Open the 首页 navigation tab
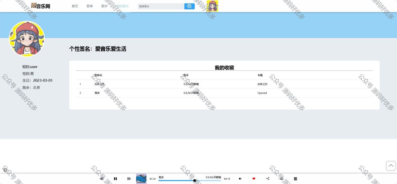This screenshot has height=184, width=397. pyautogui.click(x=75, y=6)
